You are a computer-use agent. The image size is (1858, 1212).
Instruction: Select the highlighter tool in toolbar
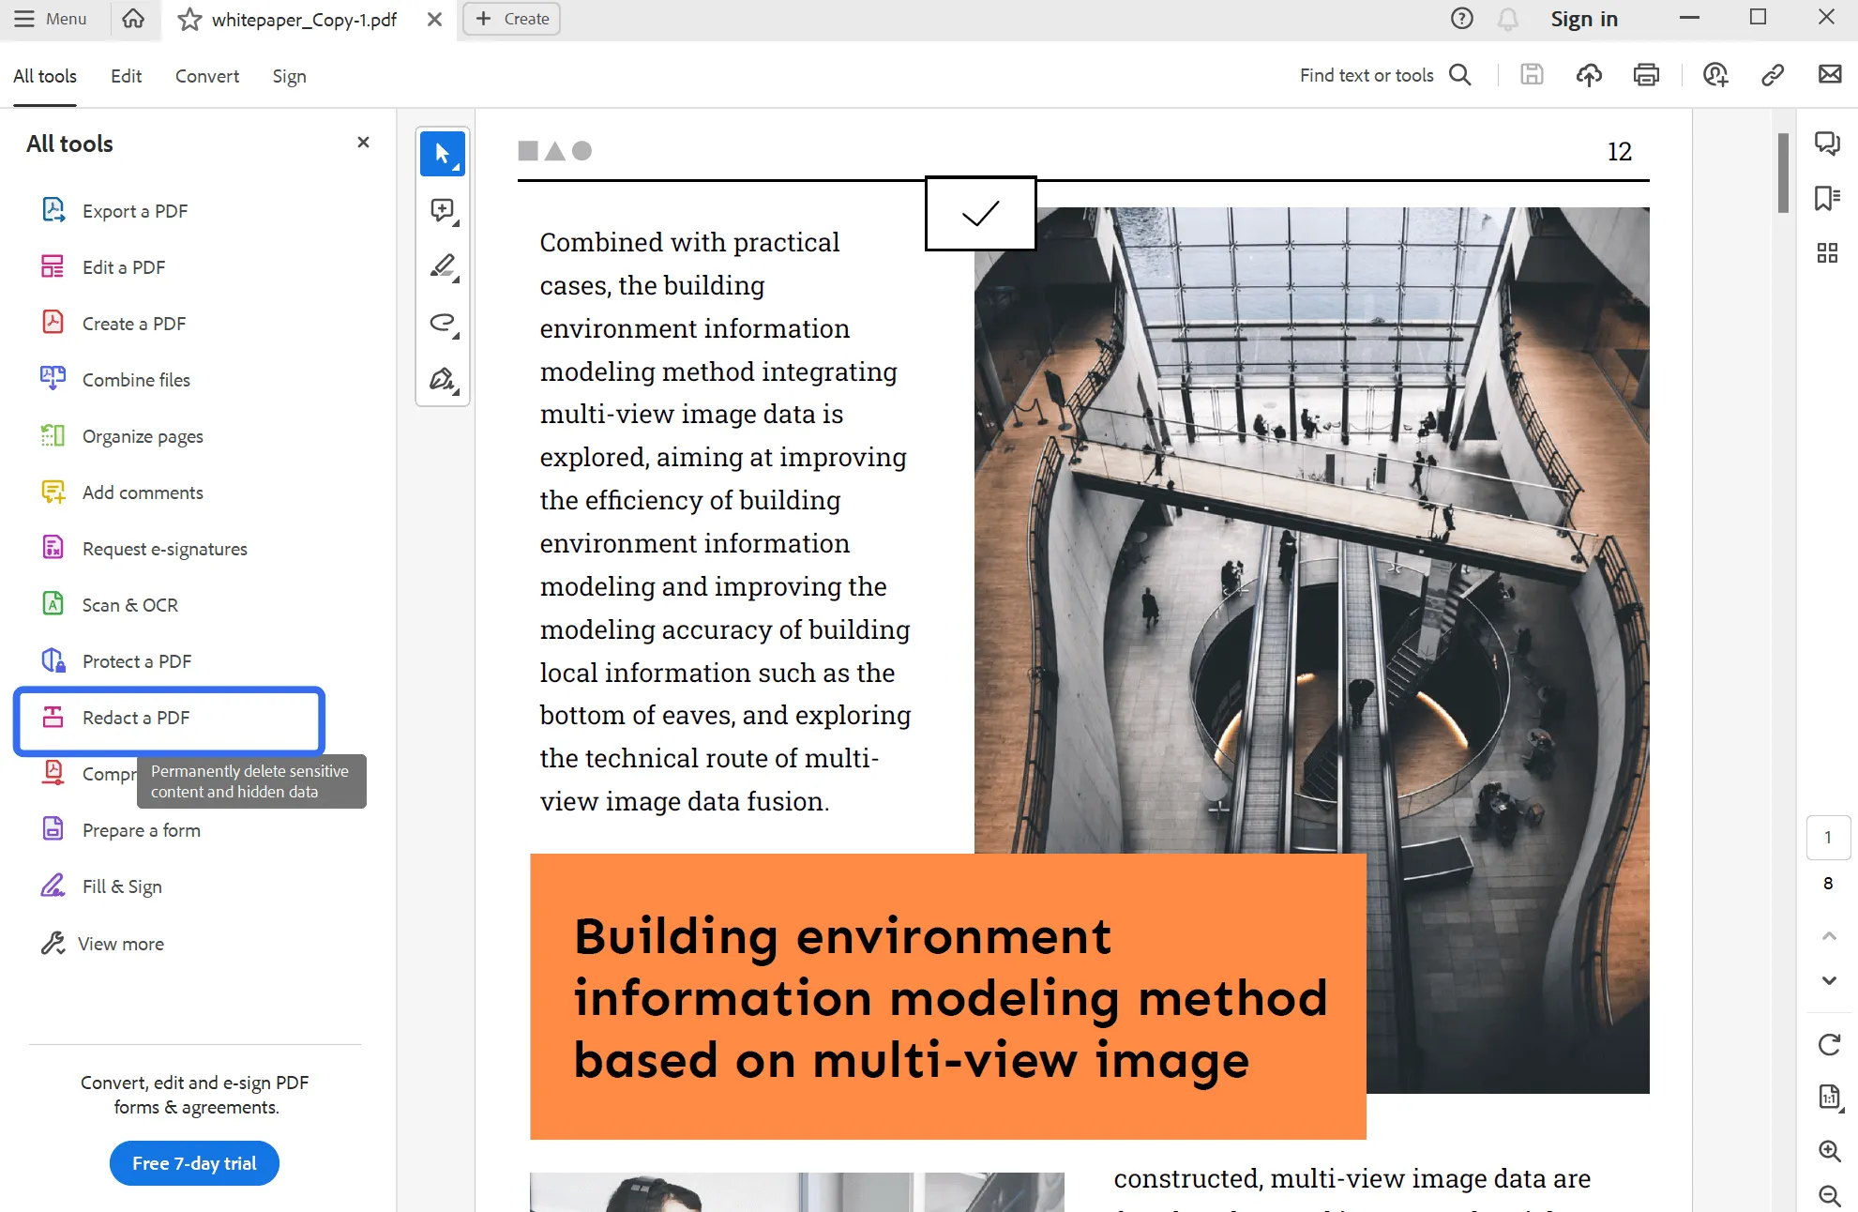(443, 266)
